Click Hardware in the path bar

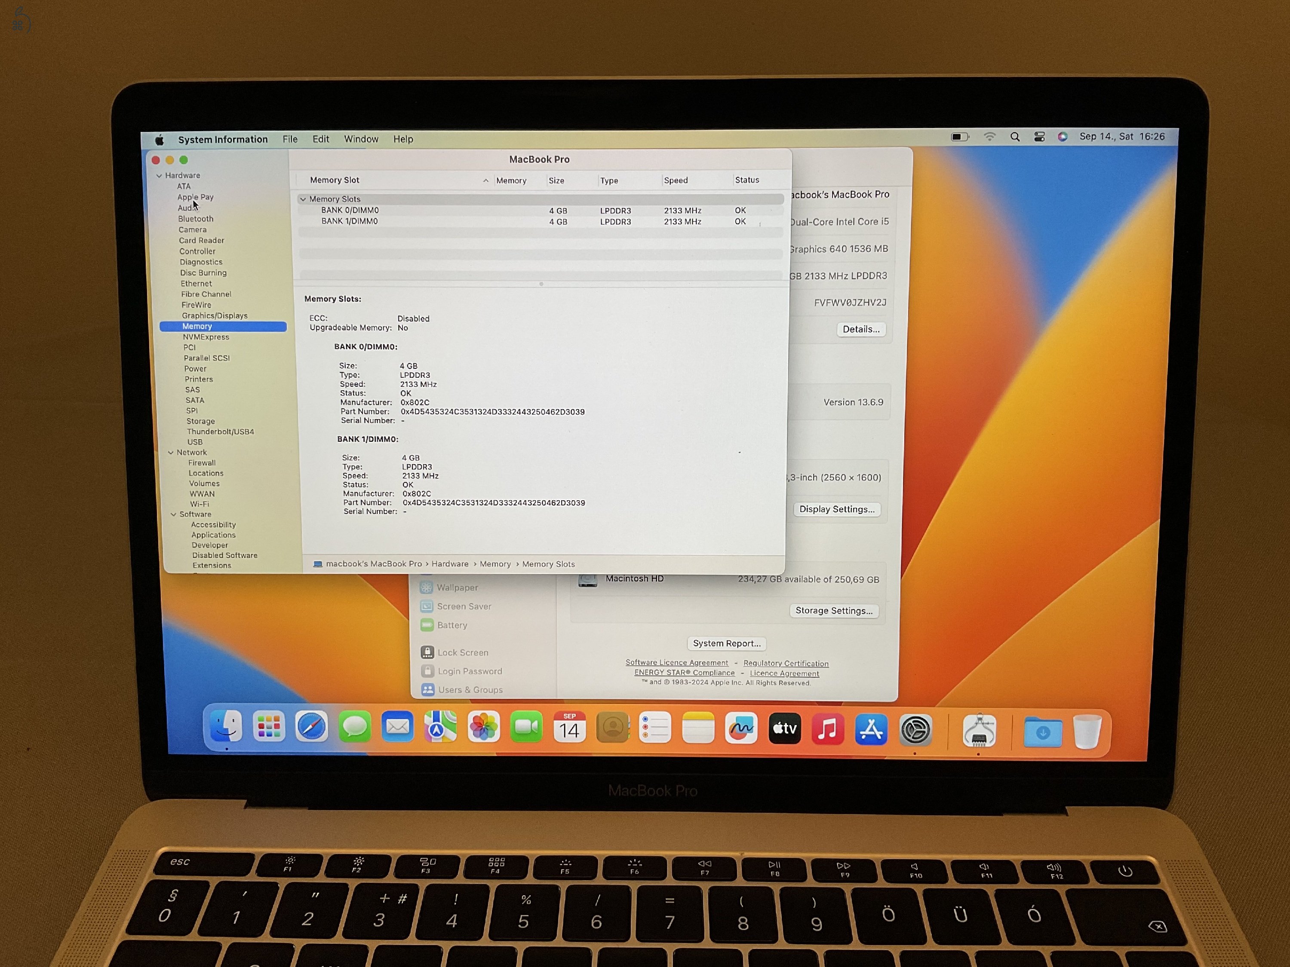450,564
